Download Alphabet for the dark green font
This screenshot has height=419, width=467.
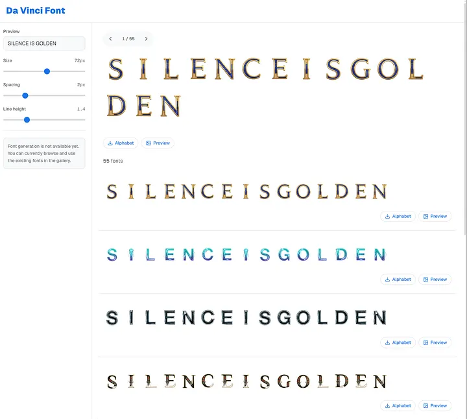pos(398,342)
